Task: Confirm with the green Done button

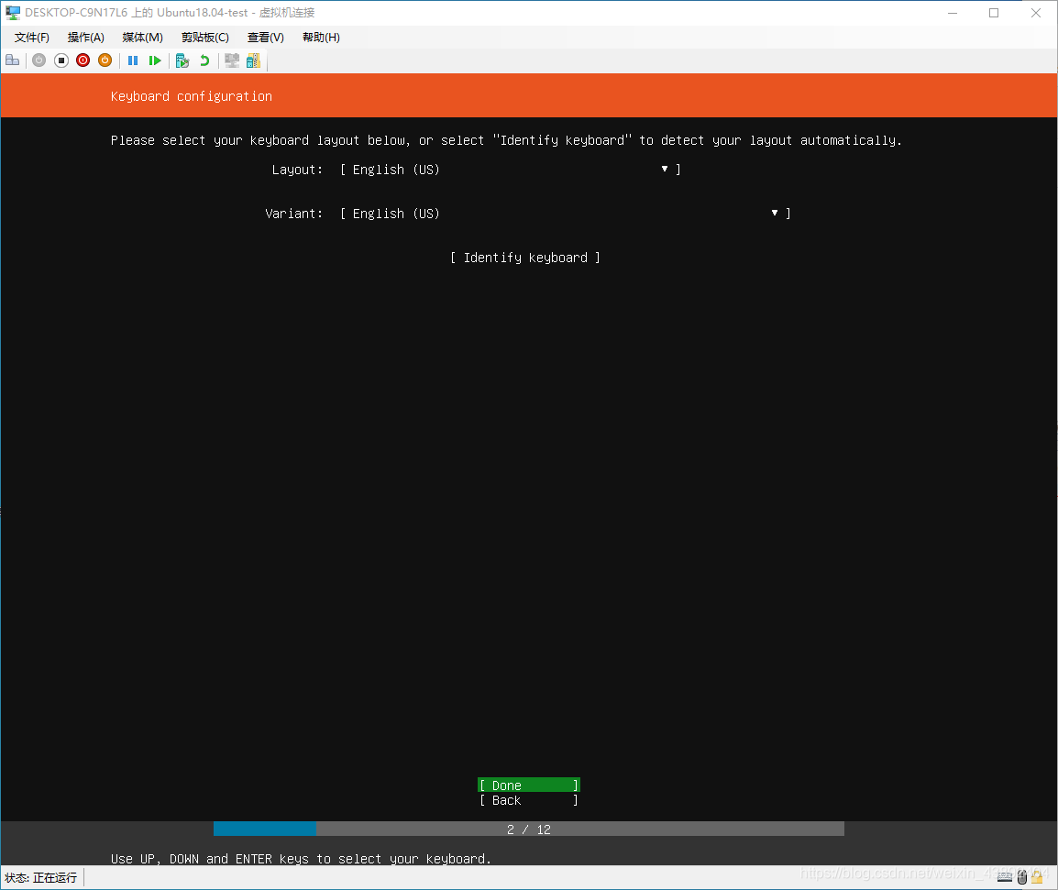Action: [x=529, y=785]
